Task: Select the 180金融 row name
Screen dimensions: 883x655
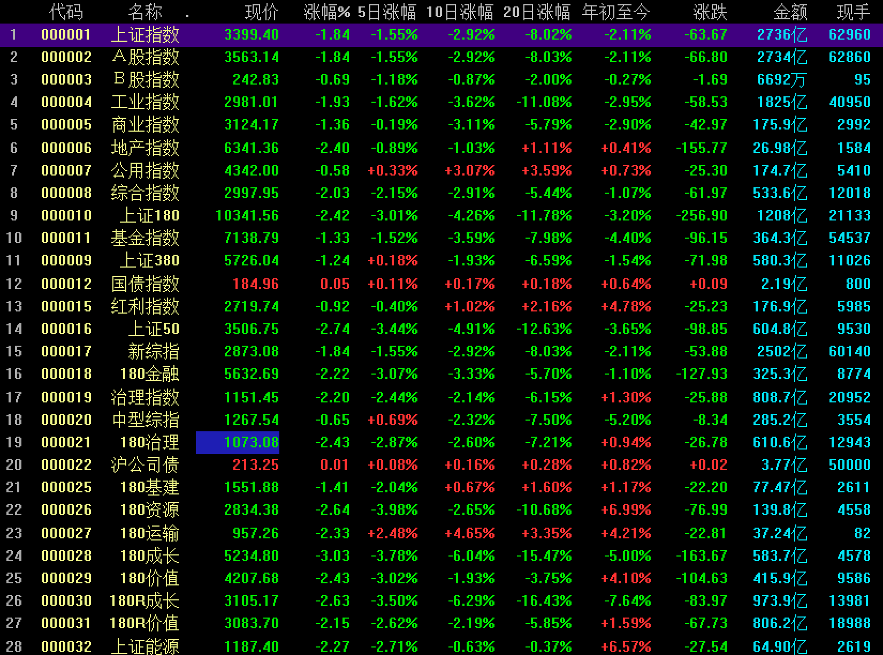Action: pyautogui.click(x=149, y=374)
